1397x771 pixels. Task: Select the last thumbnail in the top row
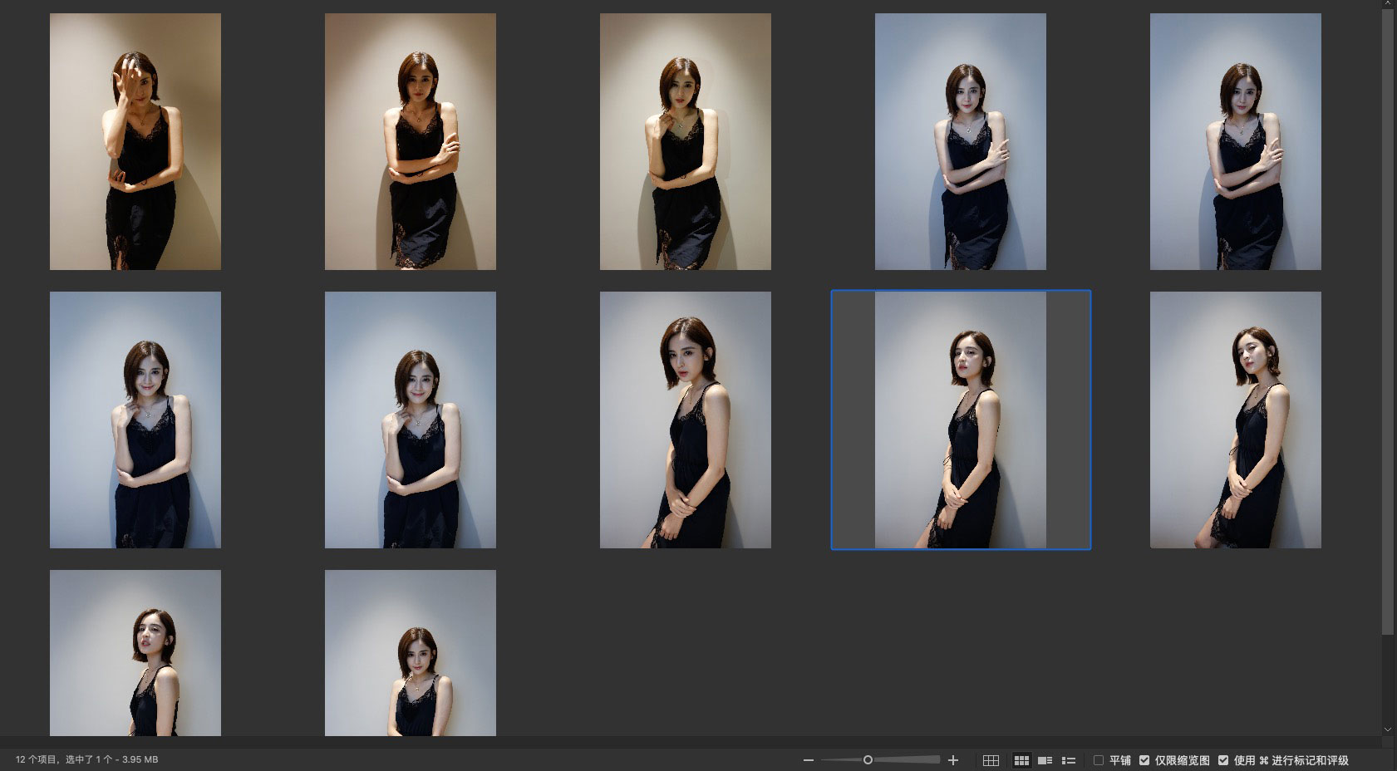coord(1235,141)
